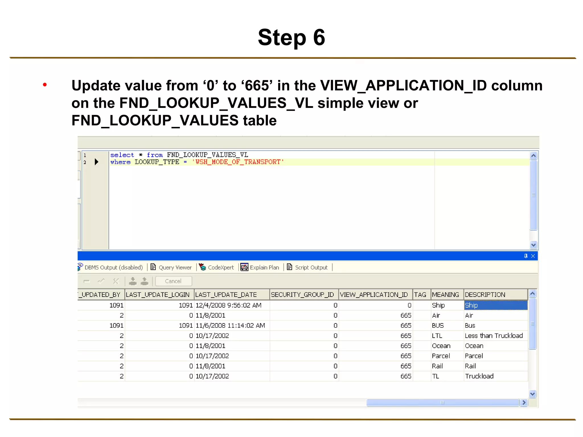Switch to the Query Viewer tab
Screen dimensions: 583x437
click(172, 267)
